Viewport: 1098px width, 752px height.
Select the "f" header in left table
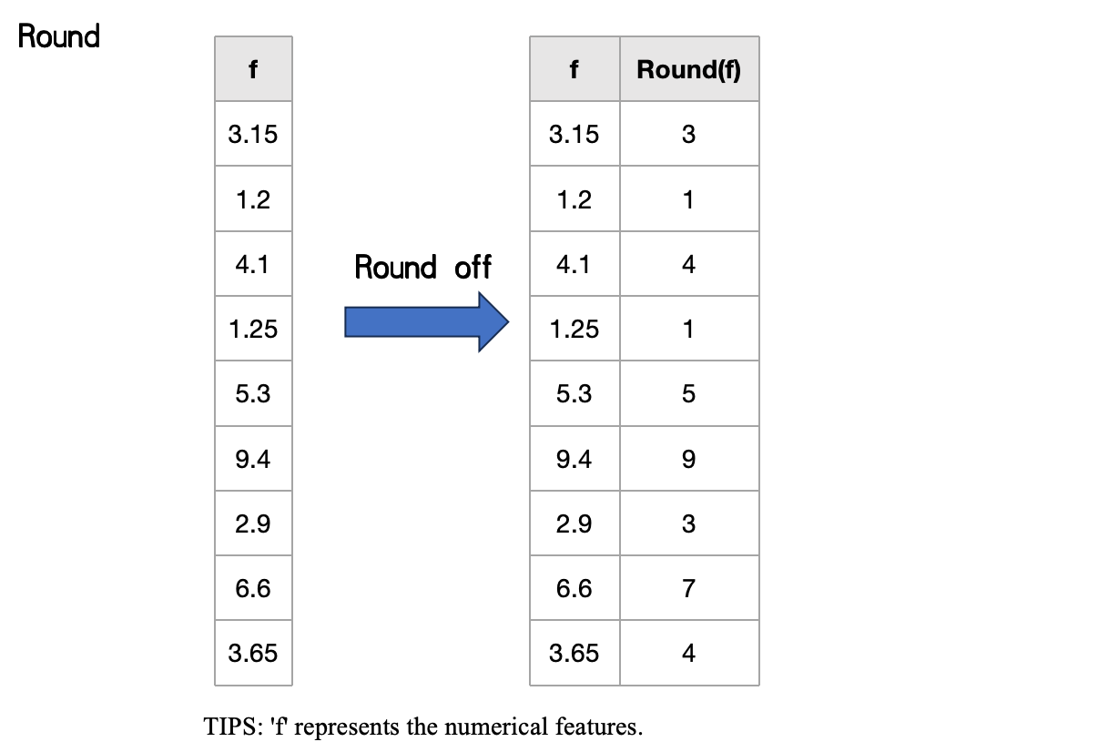253,69
